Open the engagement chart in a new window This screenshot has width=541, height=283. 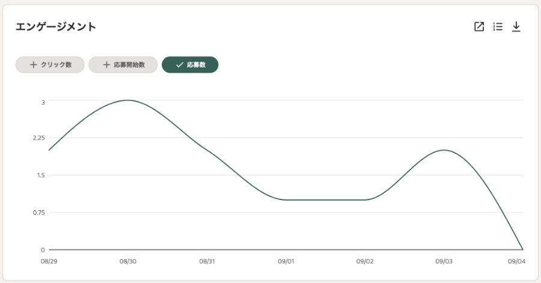[x=479, y=27]
